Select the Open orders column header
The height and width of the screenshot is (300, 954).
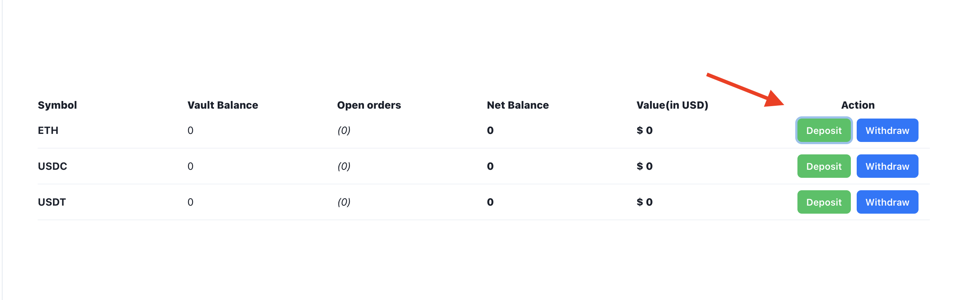pos(368,105)
